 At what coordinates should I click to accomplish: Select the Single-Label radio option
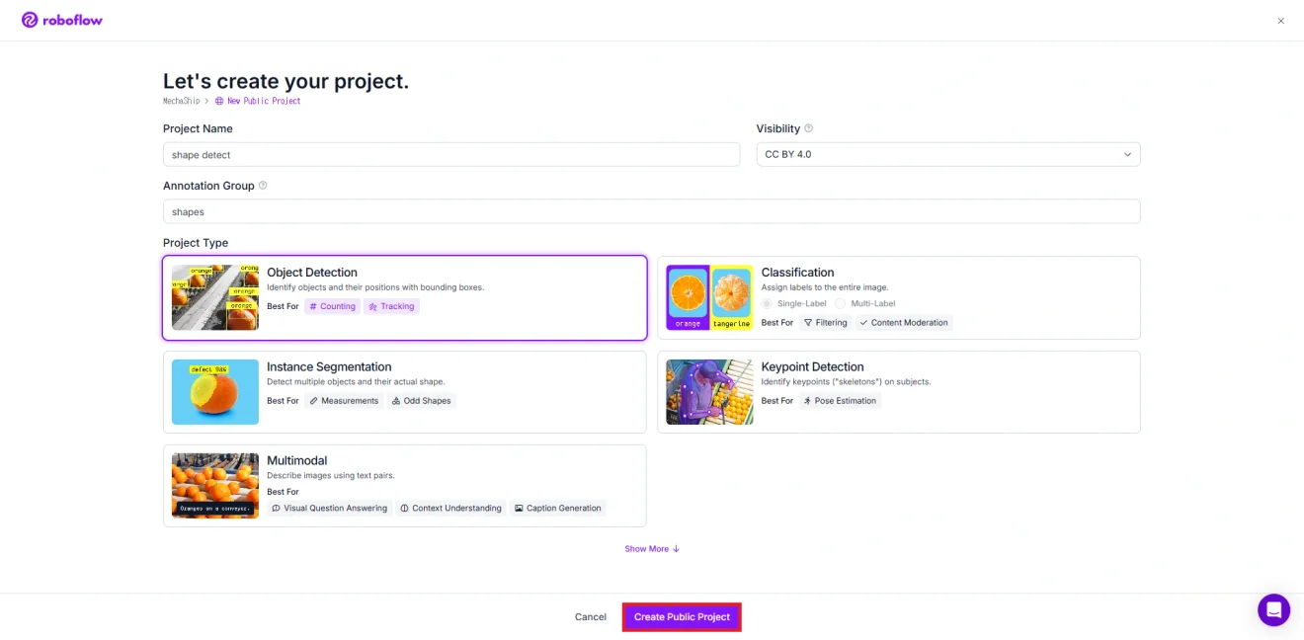click(767, 303)
